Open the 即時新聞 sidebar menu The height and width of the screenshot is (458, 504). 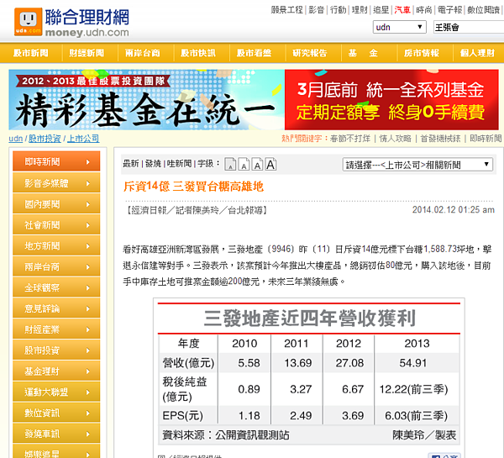(56, 161)
